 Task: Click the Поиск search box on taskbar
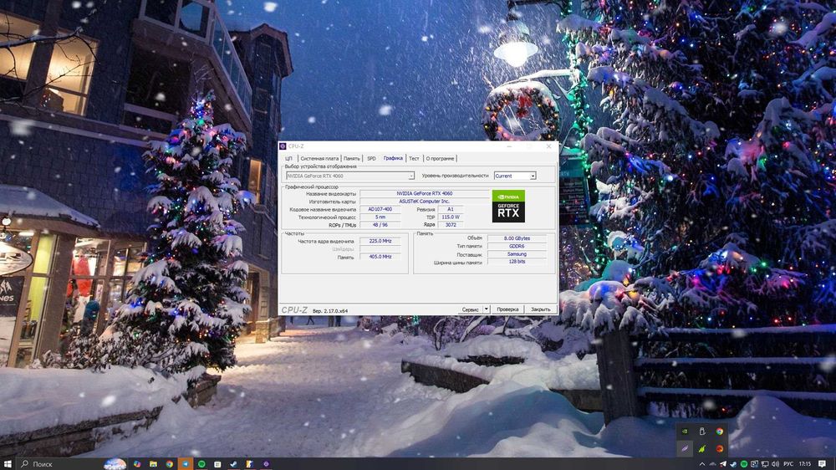(x=72, y=464)
